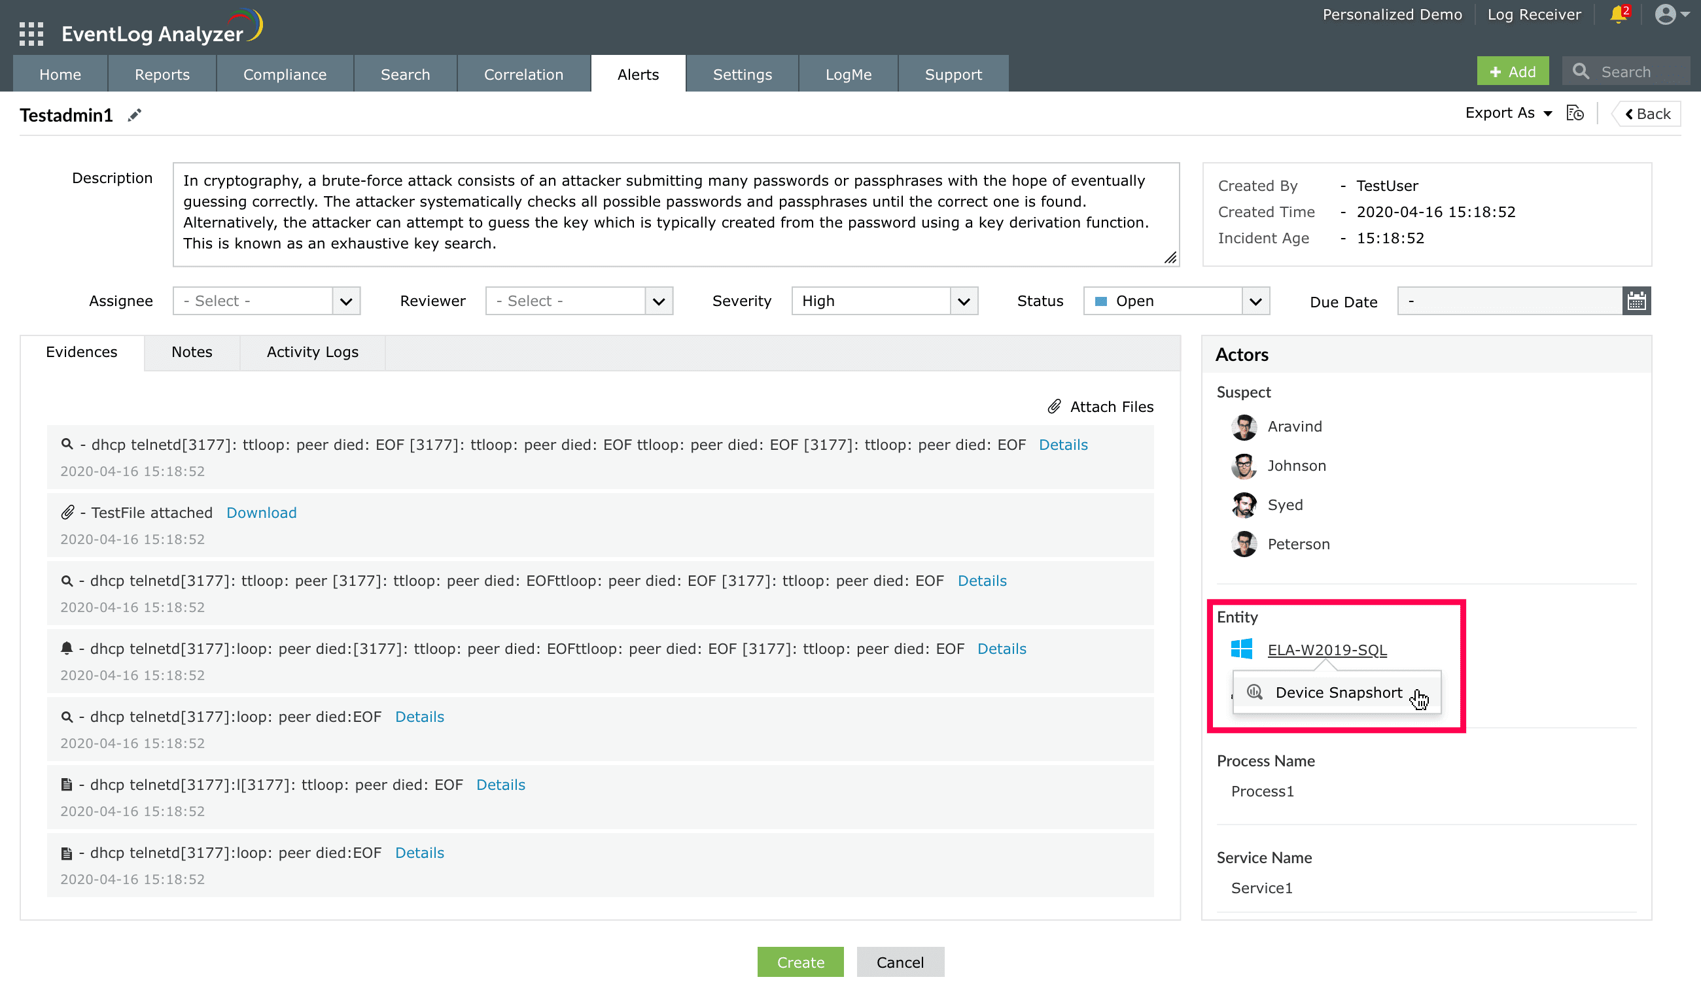The width and height of the screenshot is (1701, 1007).
Task: Click inside the Description text area
Action: pyautogui.click(x=675, y=214)
